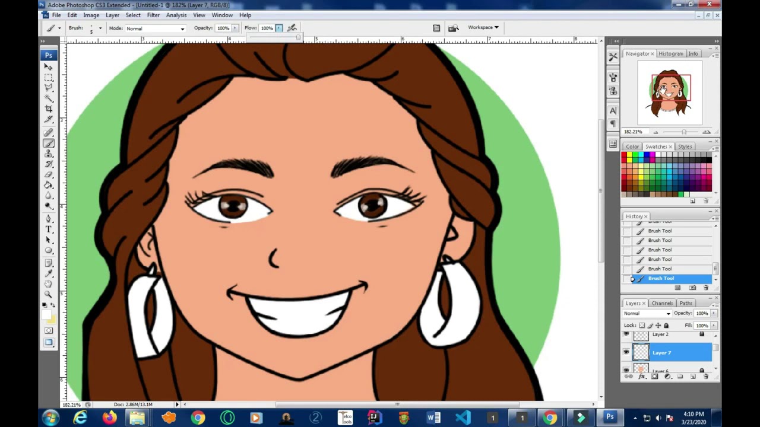
Task: Switch to the Histogram tab
Action: click(x=670, y=53)
